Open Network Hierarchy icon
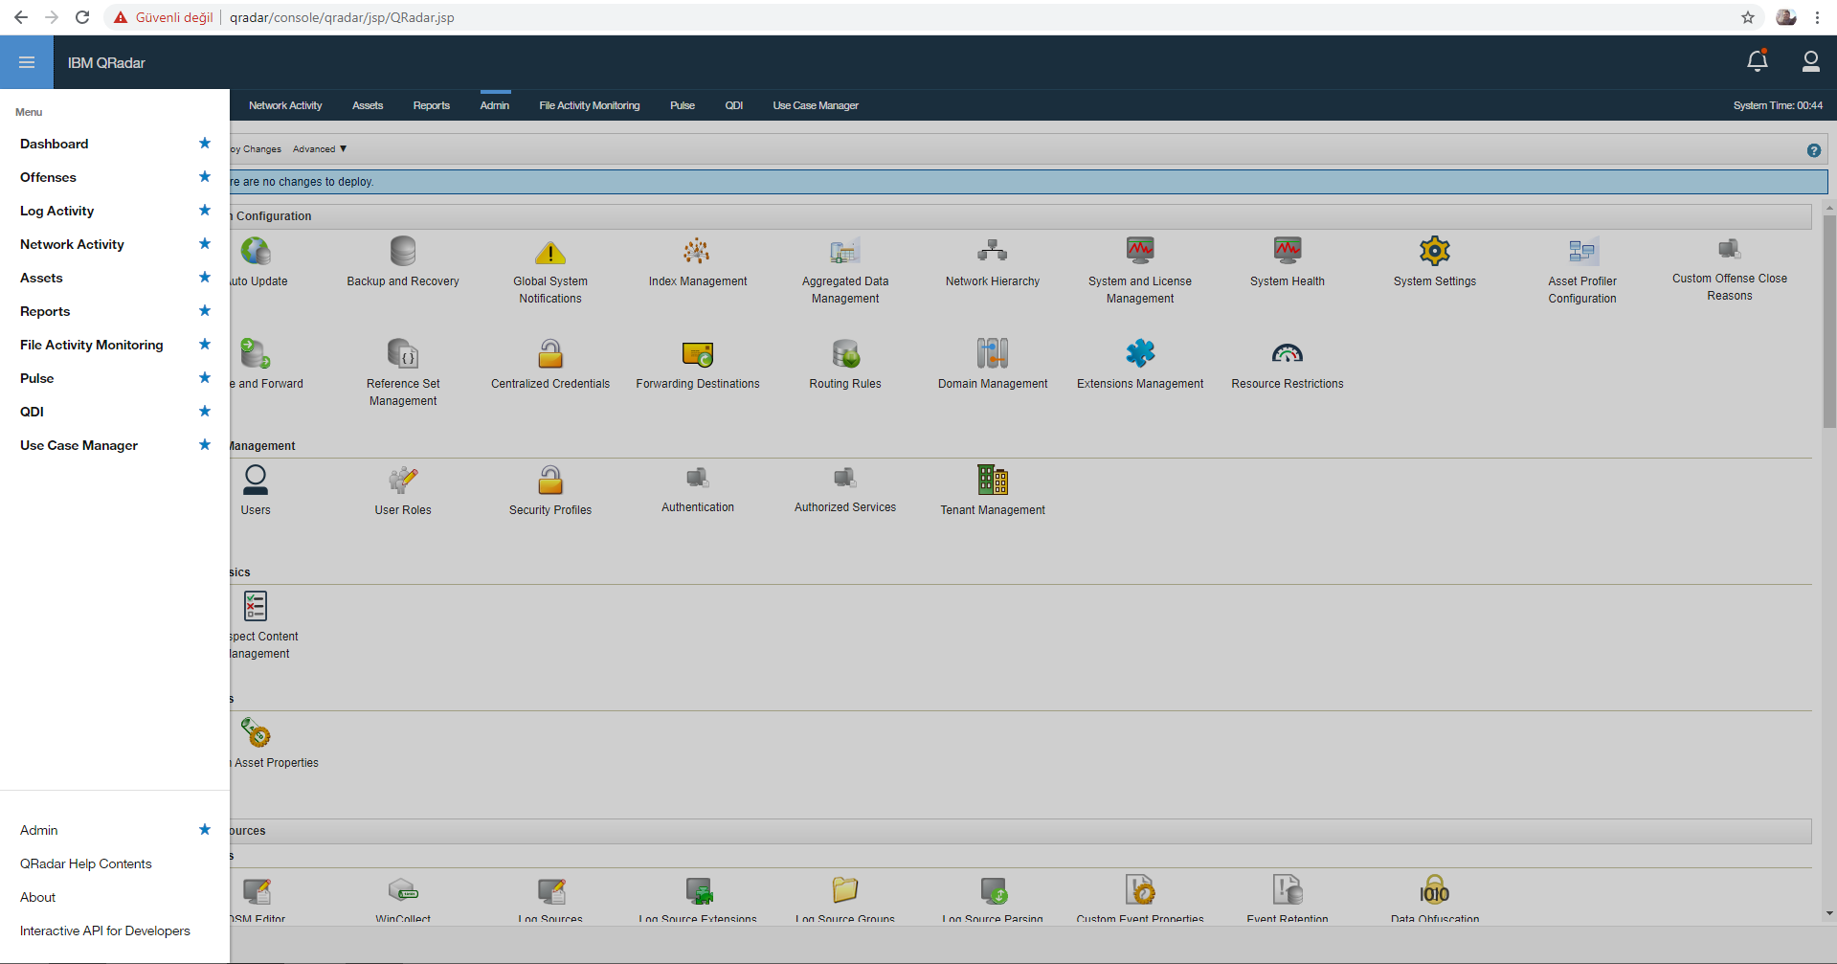Screen dimensions: 1837x964 (993, 252)
